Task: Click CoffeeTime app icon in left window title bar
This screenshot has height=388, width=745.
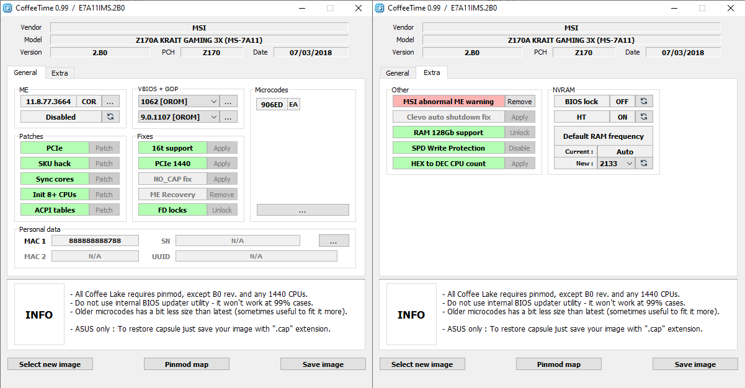Action: coord(9,8)
